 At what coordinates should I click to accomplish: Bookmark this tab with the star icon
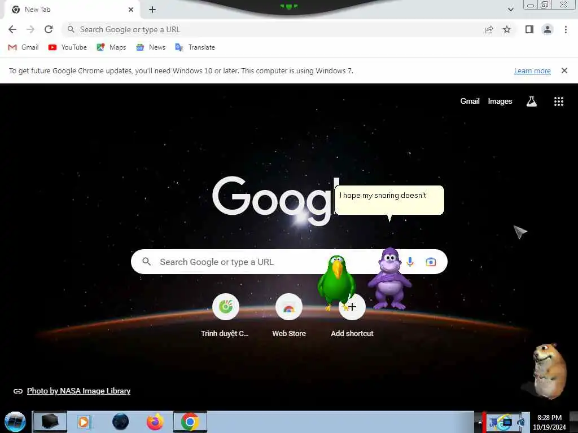pyautogui.click(x=507, y=29)
